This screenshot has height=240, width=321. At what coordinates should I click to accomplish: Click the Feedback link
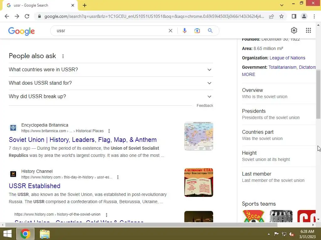205,106
